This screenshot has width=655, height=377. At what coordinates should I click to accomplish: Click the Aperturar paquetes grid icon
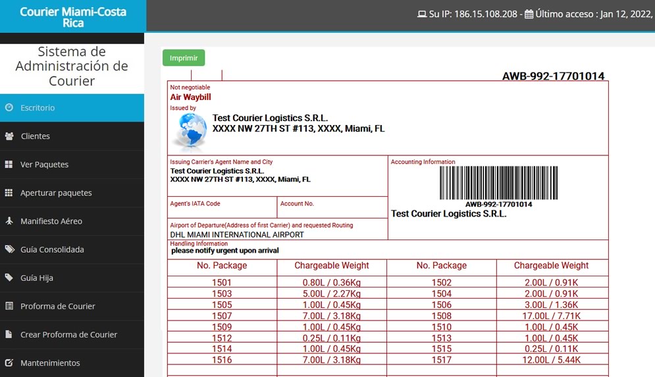coord(9,193)
